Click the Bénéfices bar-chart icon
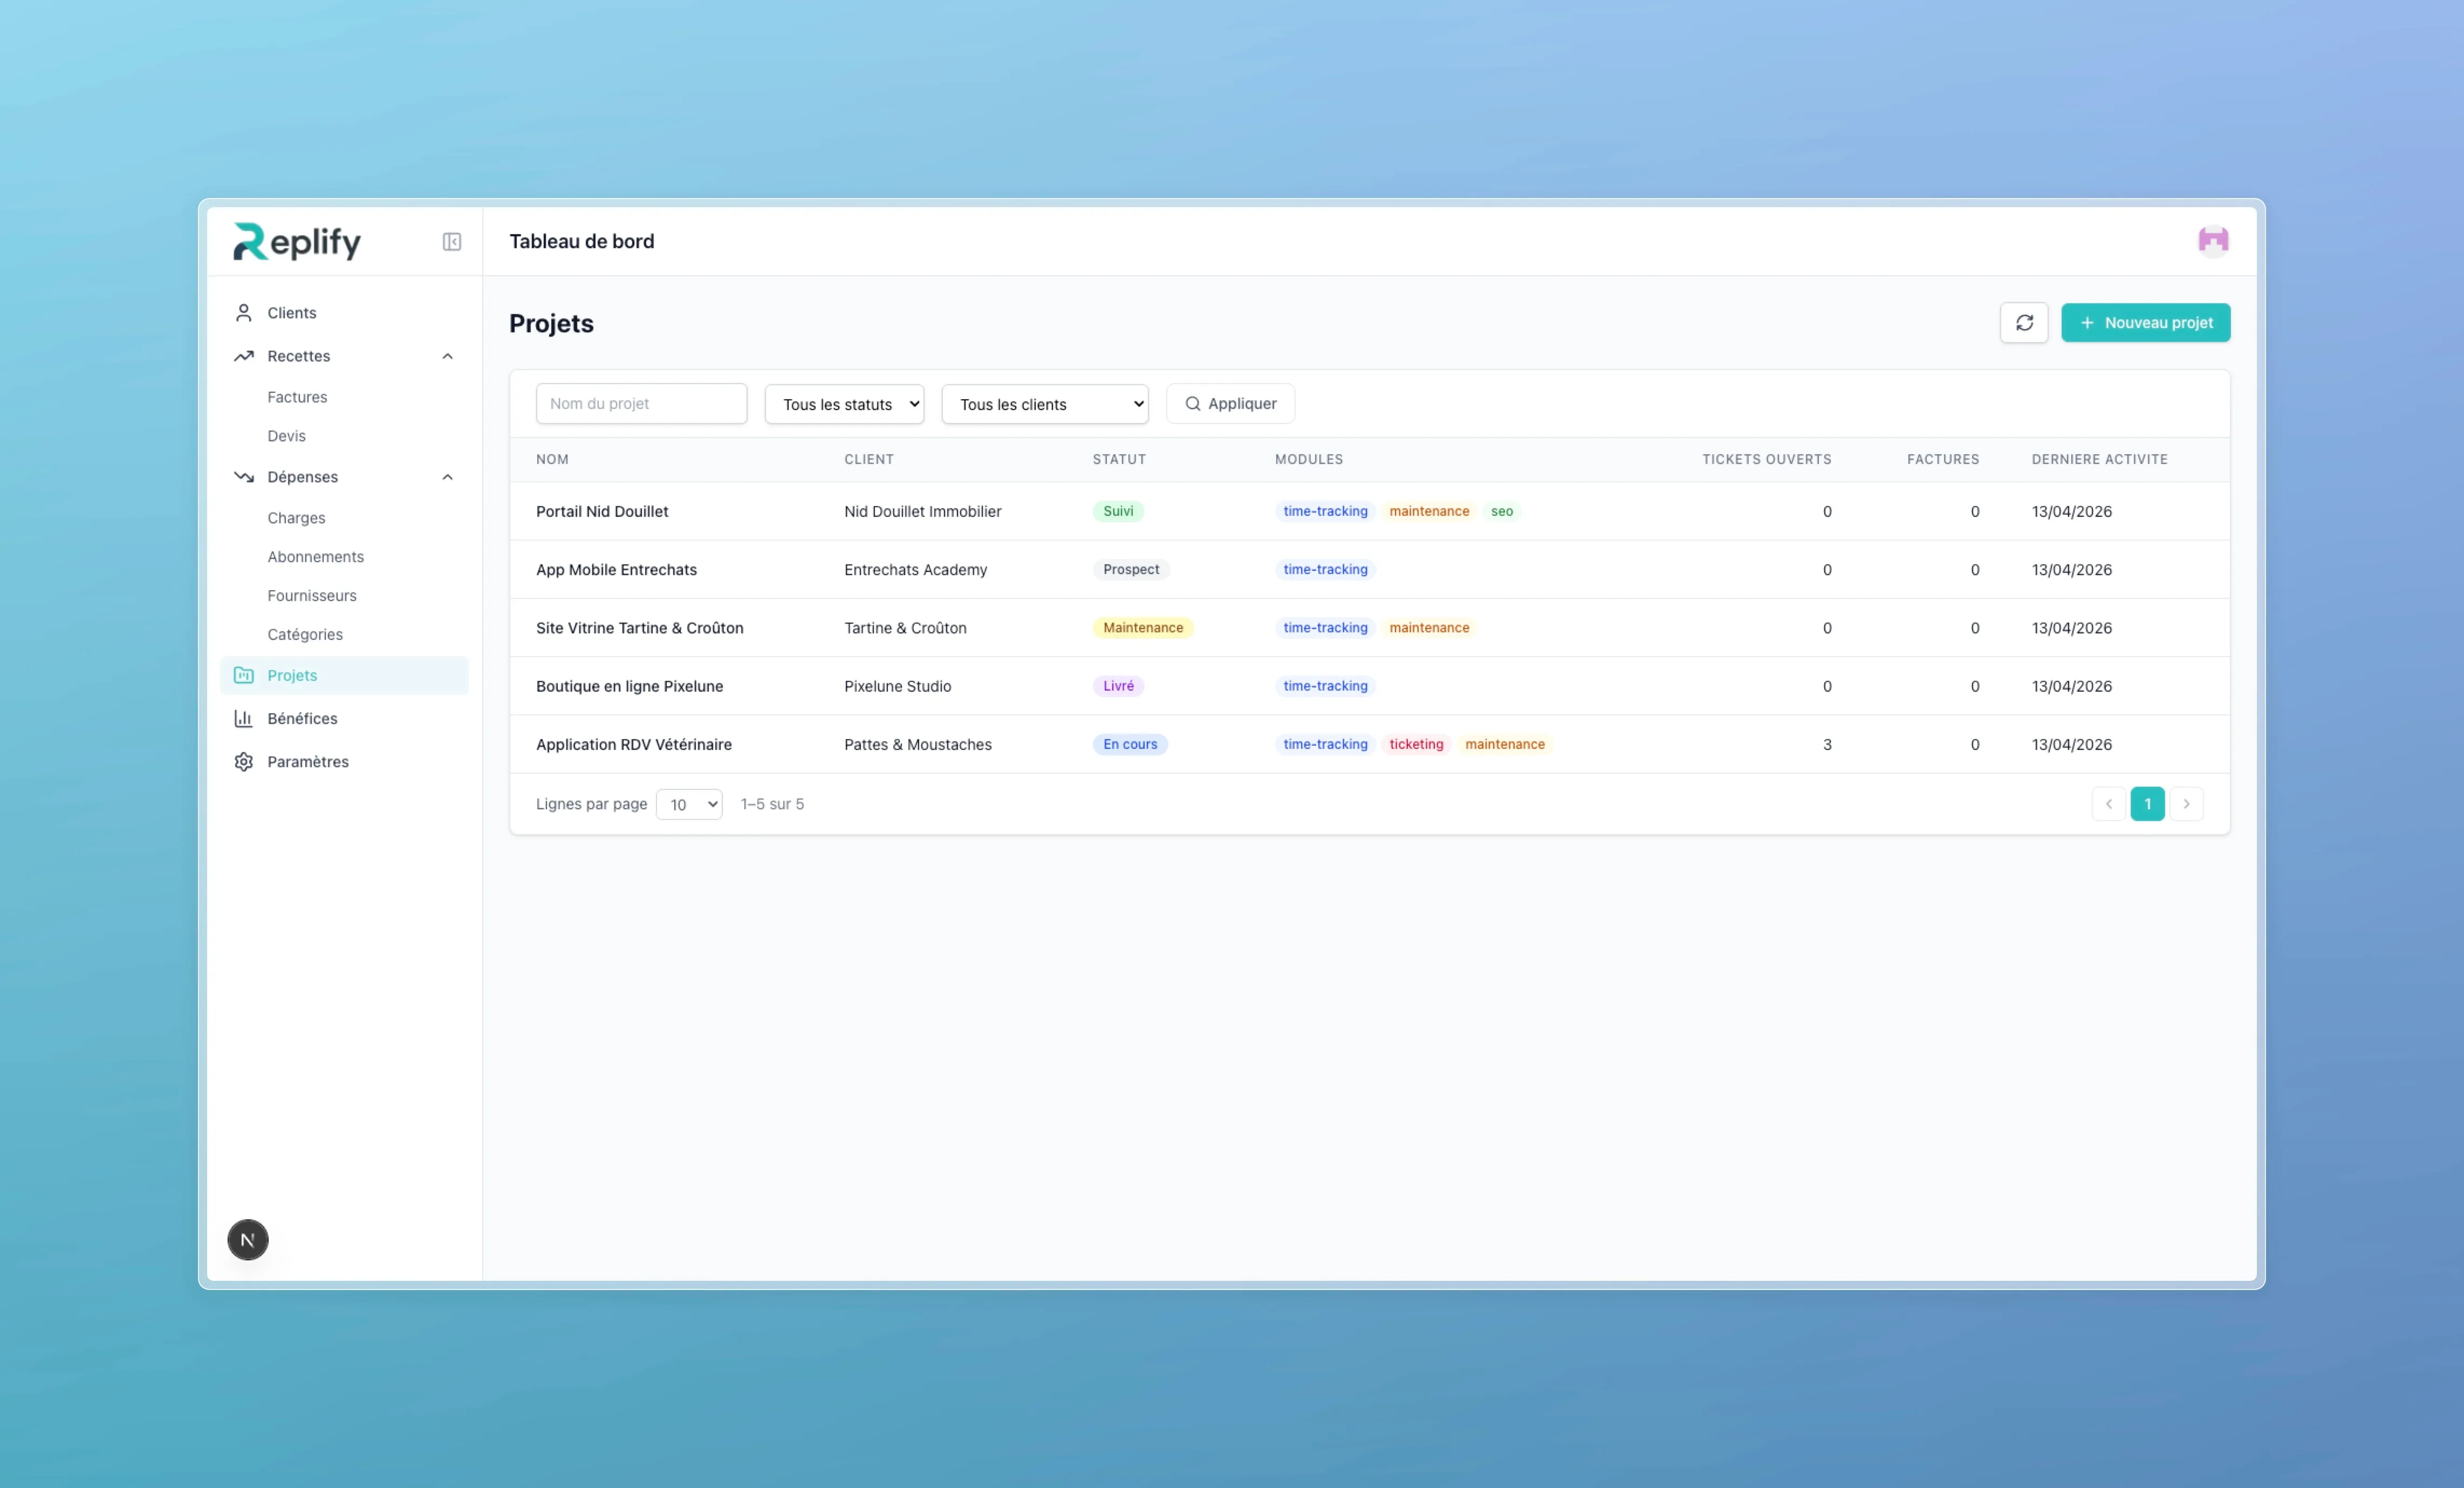This screenshot has height=1488, width=2464. pos(243,718)
